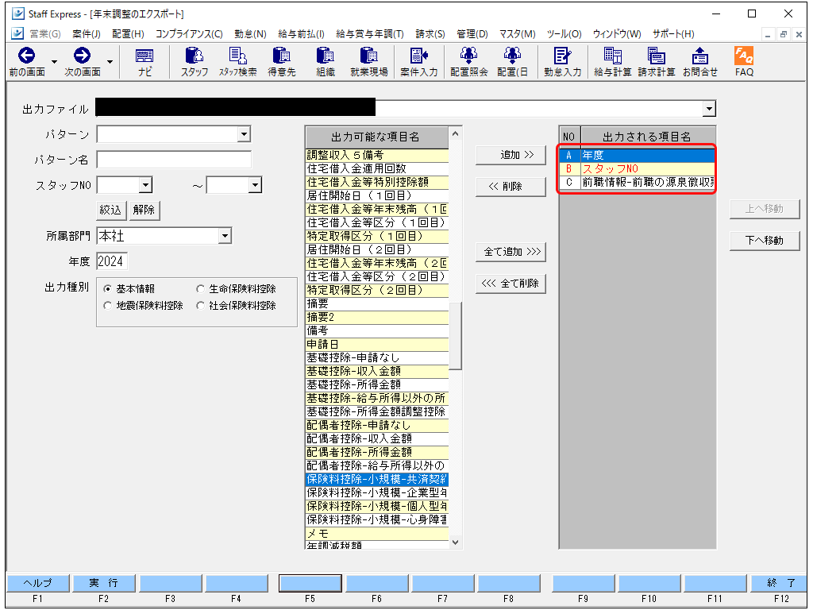Open the スタッフNO start dropdown
Image resolution: width=813 pixels, height=610 pixels.
(x=146, y=184)
